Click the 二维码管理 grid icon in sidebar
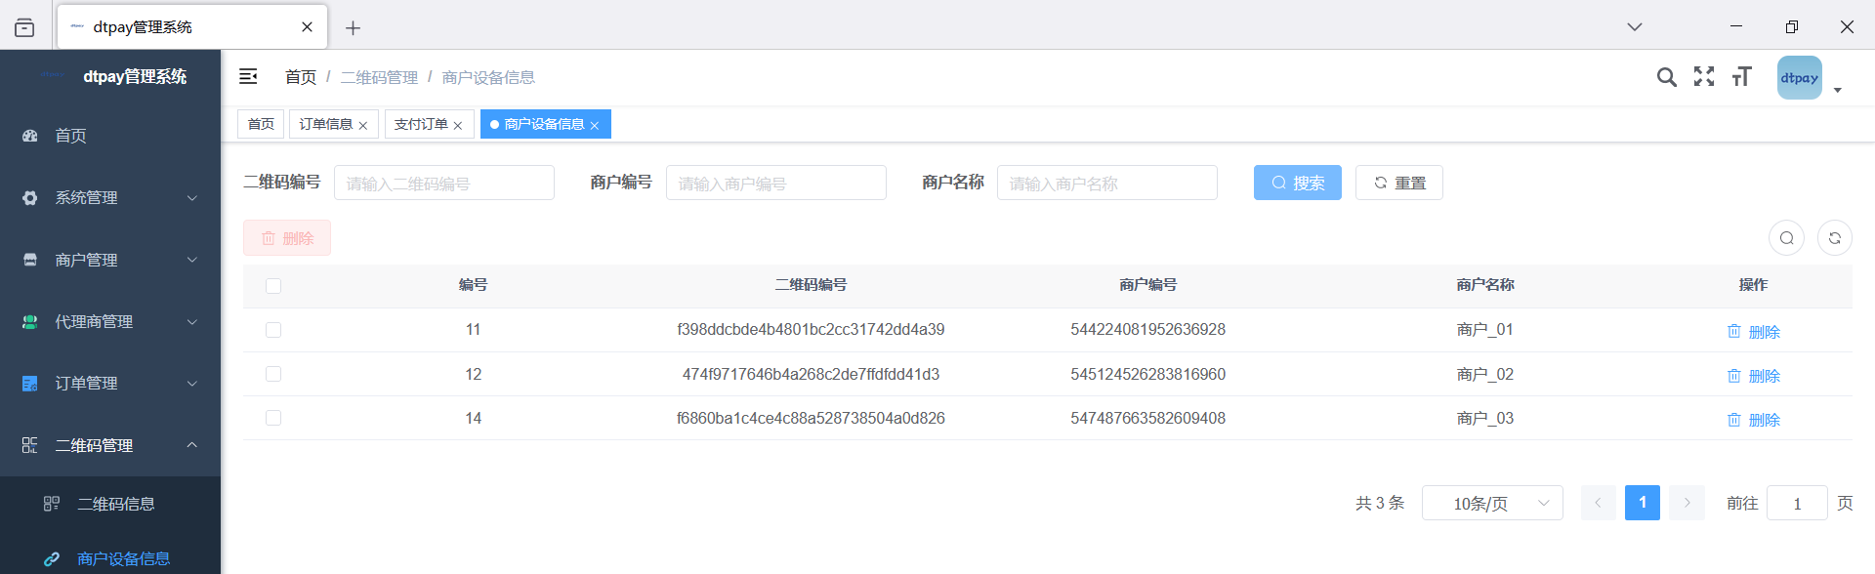 (x=30, y=445)
